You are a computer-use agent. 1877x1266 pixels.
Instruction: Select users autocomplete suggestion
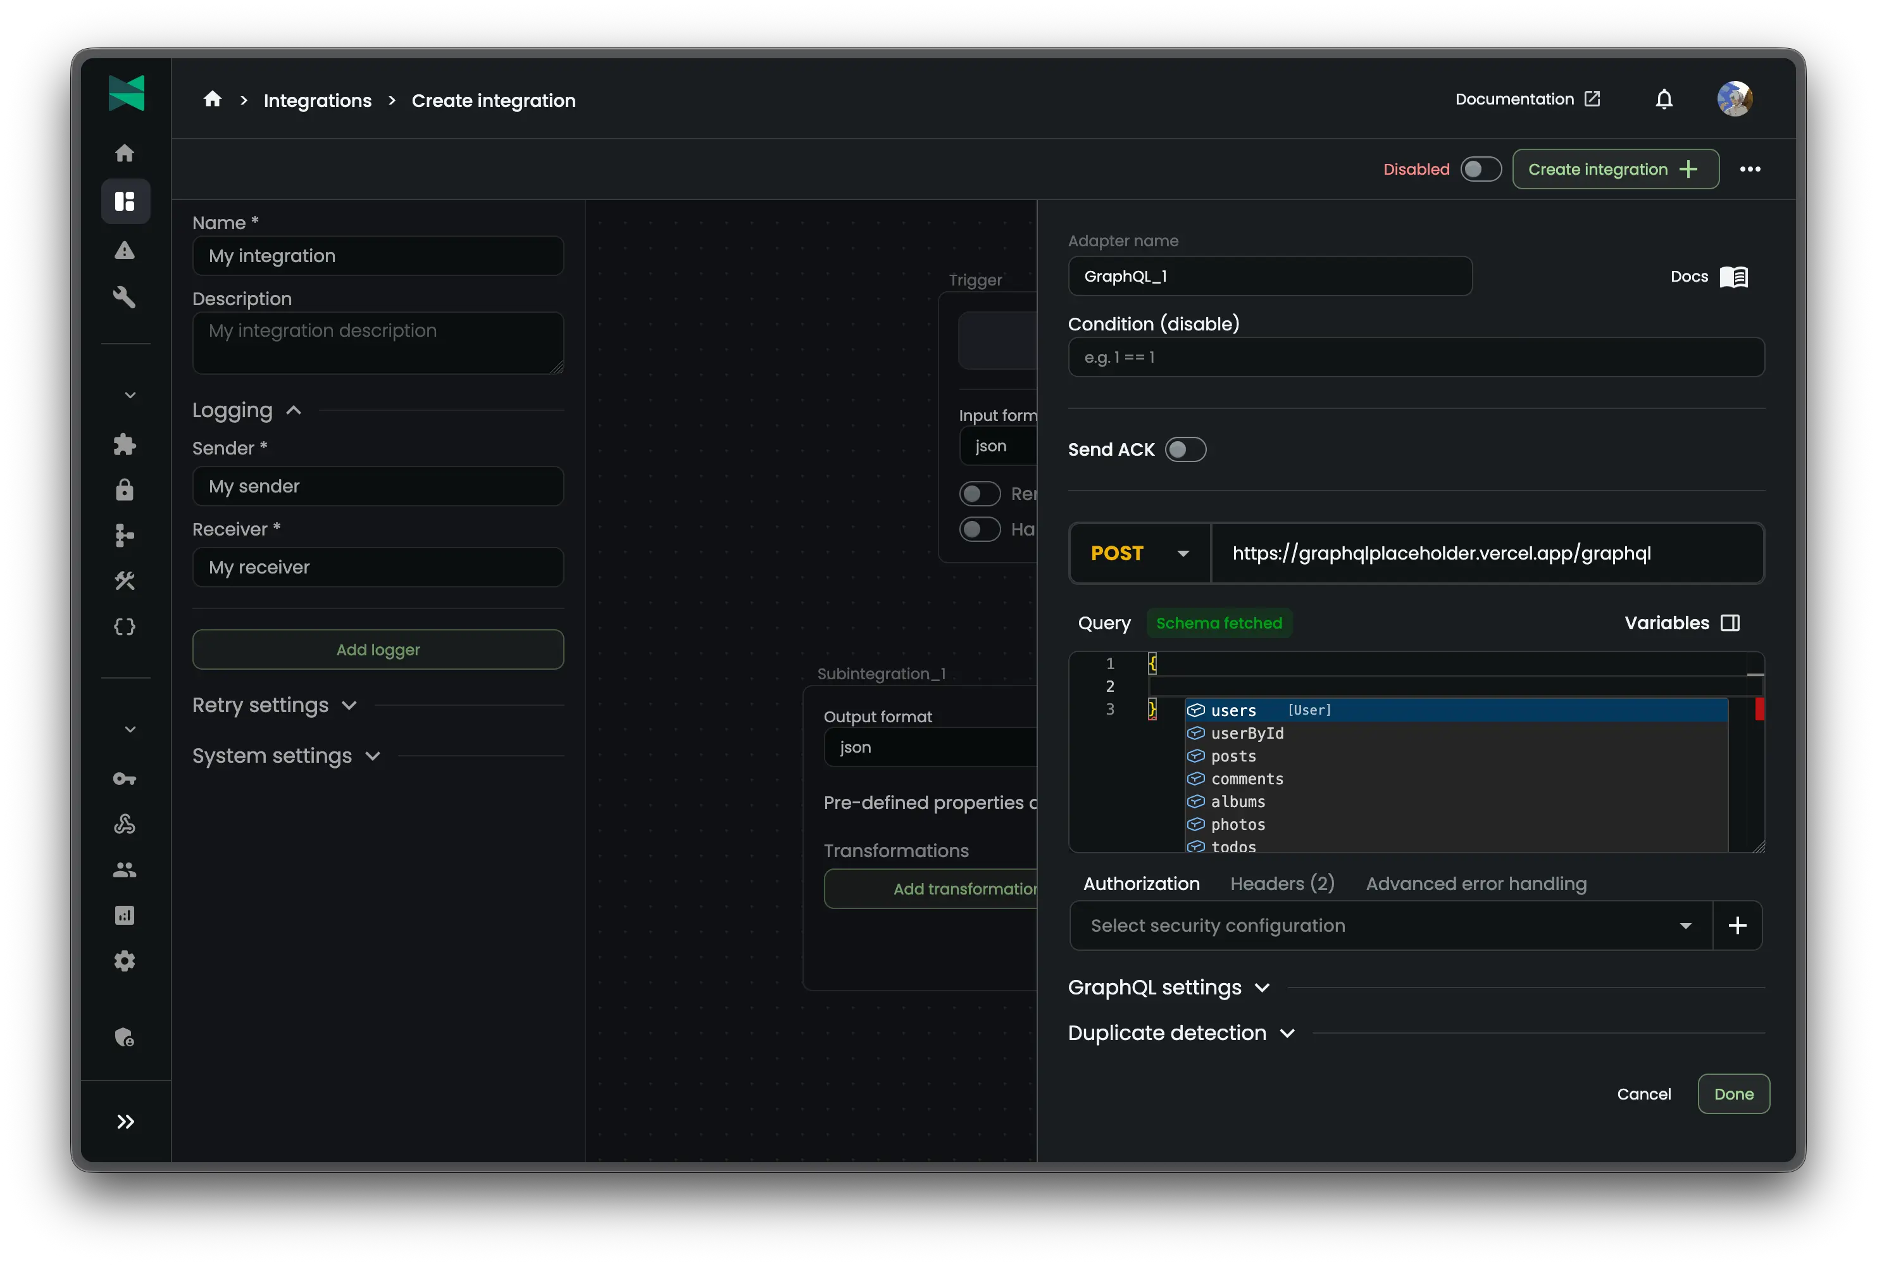pyautogui.click(x=1457, y=710)
